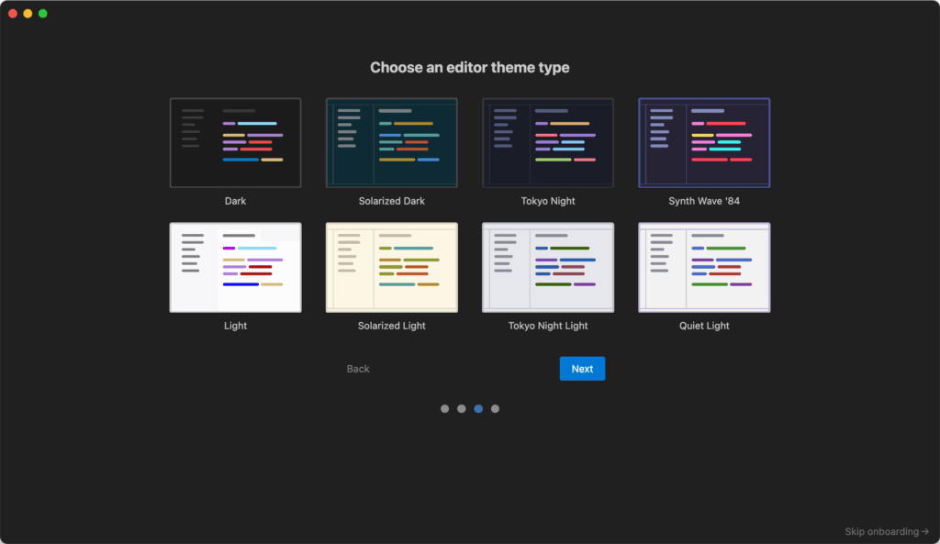Click the "Dark" theme label
The image size is (940, 544).
(235, 201)
